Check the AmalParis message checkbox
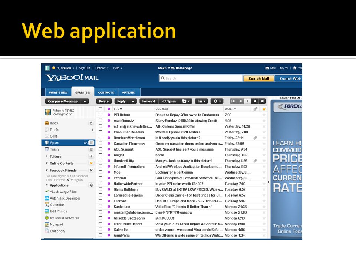 click(x=100, y=235)
